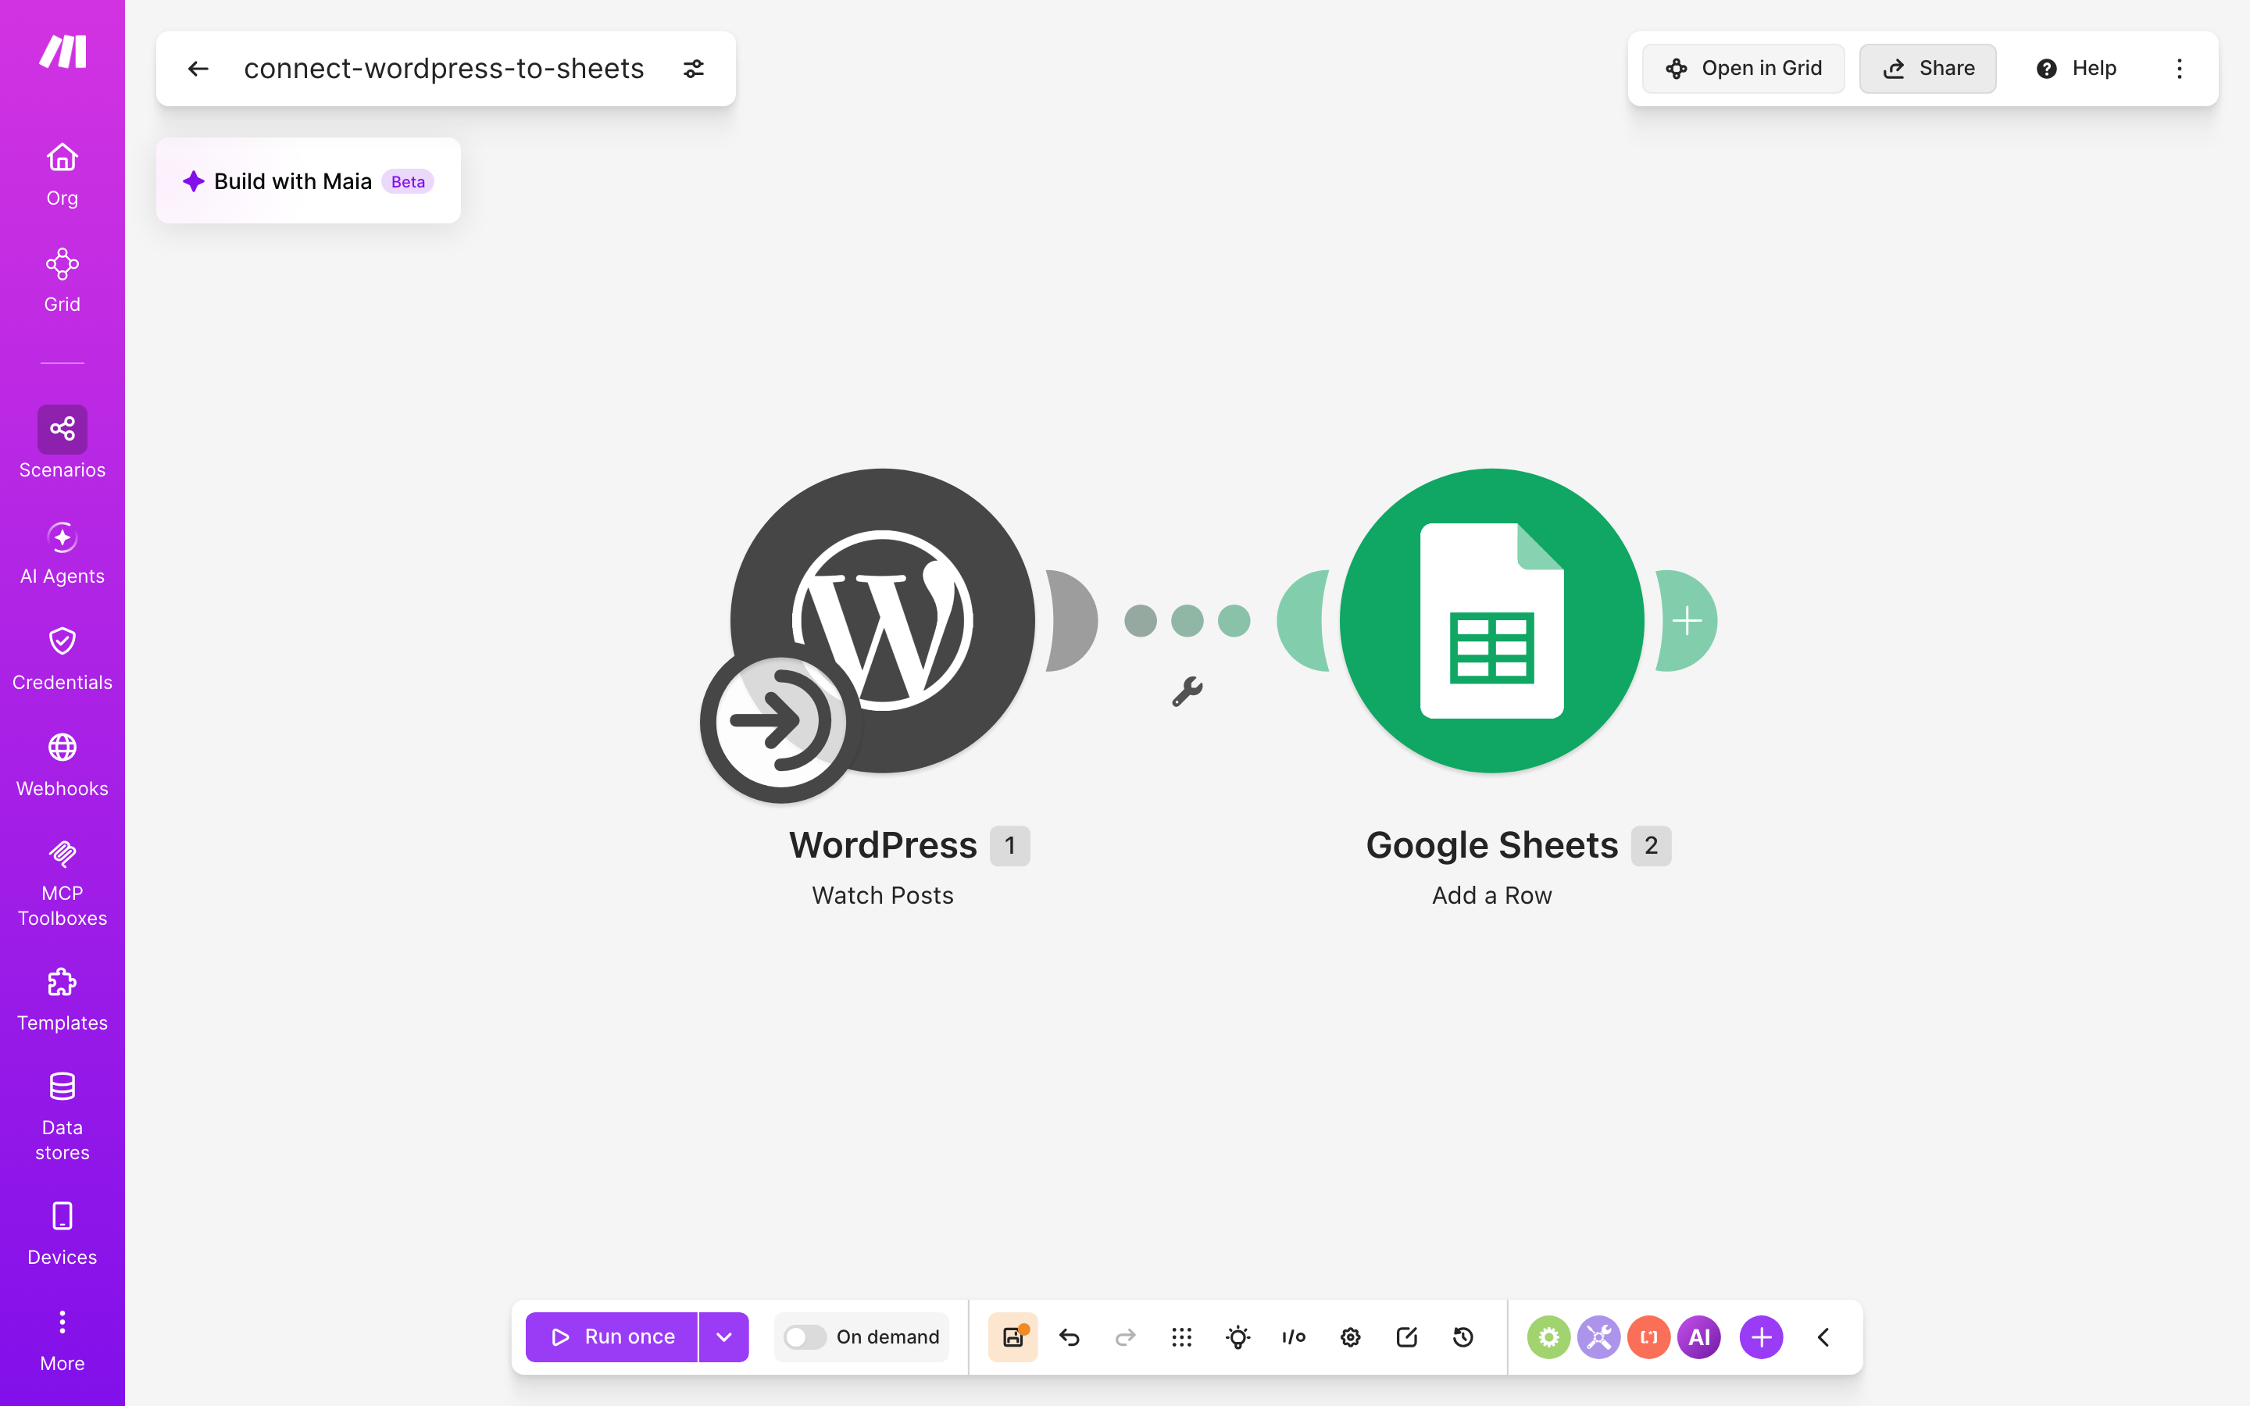Expand the Run once dropdown arrow
2250x1406 pixels.
coord(723,1336)
